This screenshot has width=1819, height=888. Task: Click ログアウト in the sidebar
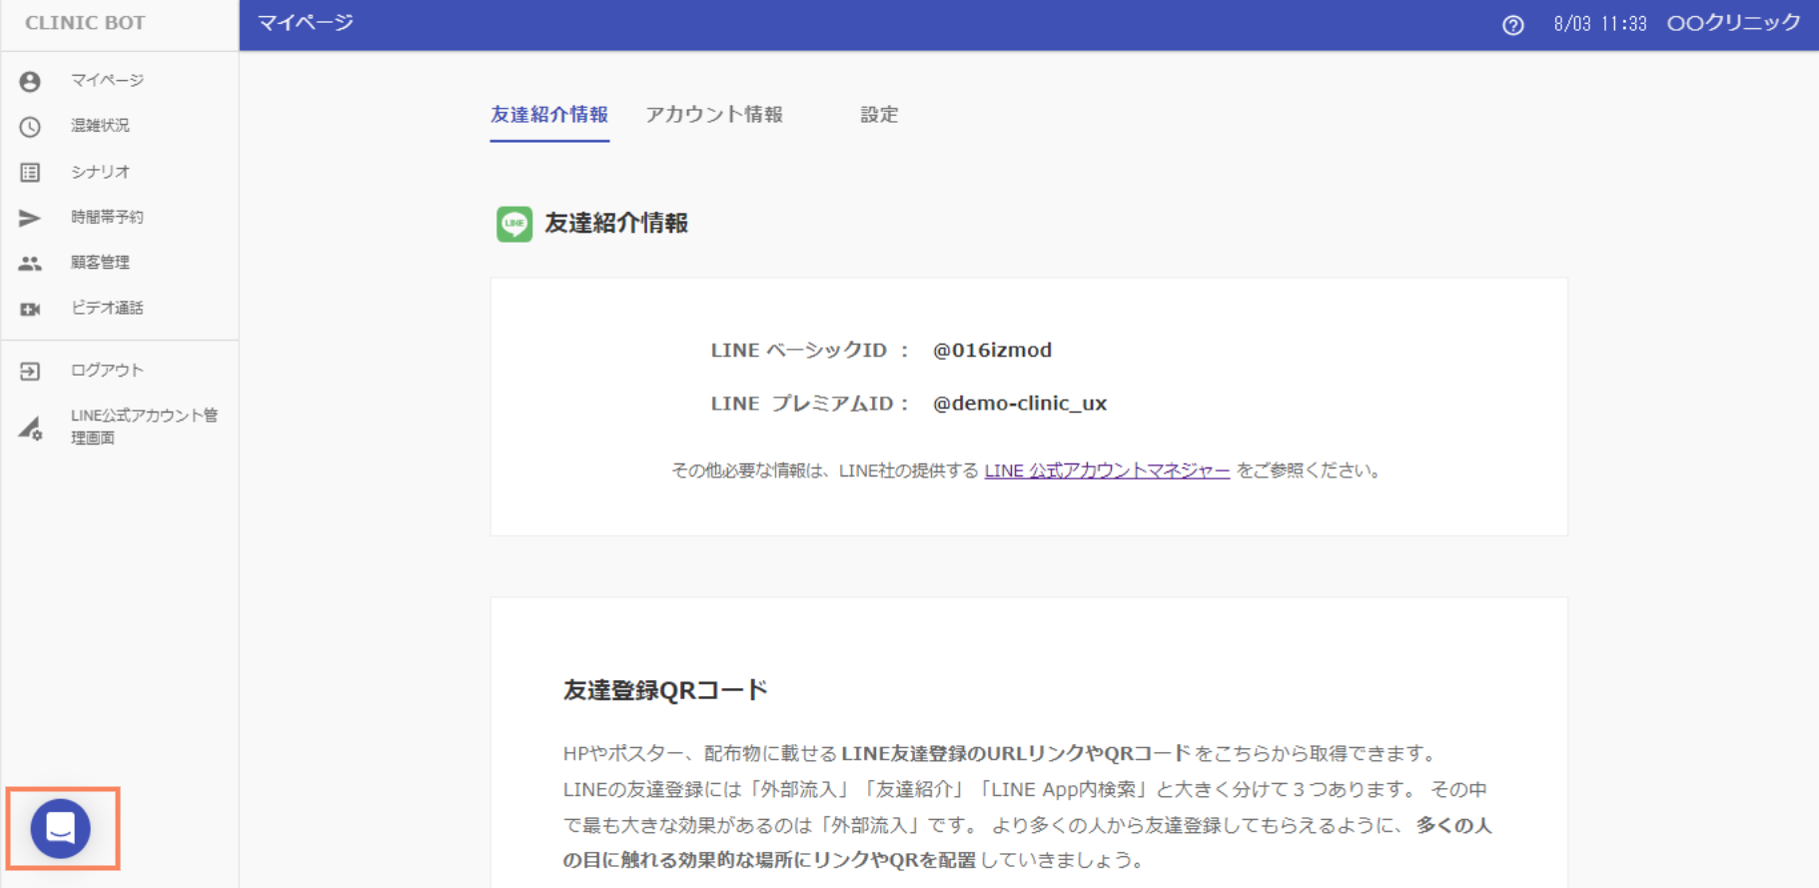(x=107, y=370)
